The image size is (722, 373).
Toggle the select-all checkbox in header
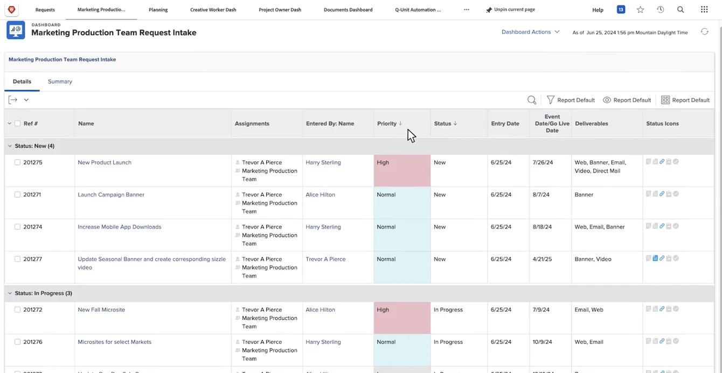17,124
